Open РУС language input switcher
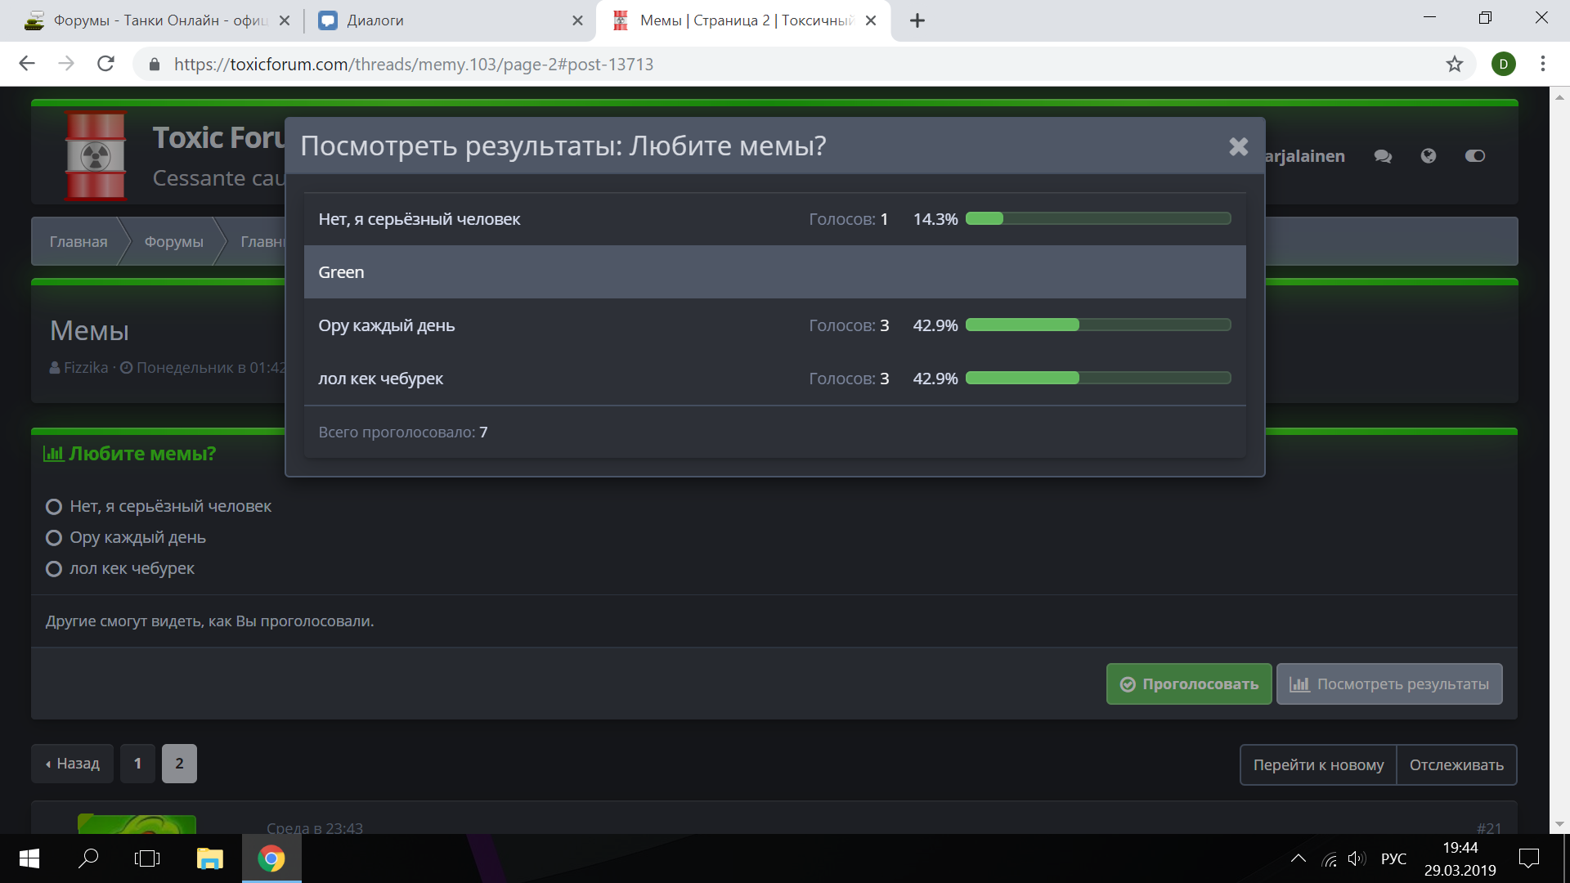The height and width of the screenshot is (883, 1570). (x=1393, y=858)
